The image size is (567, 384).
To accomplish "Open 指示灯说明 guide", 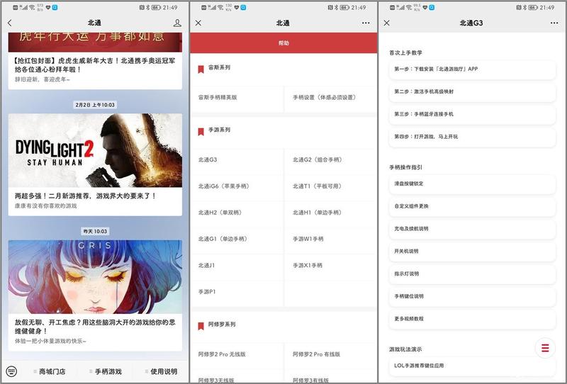I will (x=472, y=273).
